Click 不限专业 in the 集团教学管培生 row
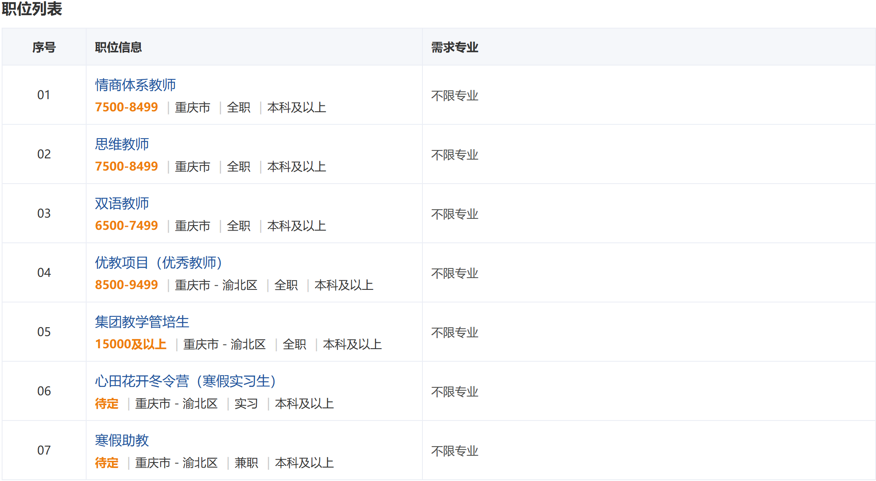This screenshot has height=481, width=876. pos(455,333)
